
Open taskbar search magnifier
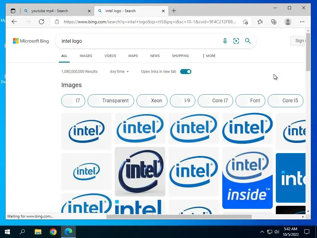[x=22, y=232]
